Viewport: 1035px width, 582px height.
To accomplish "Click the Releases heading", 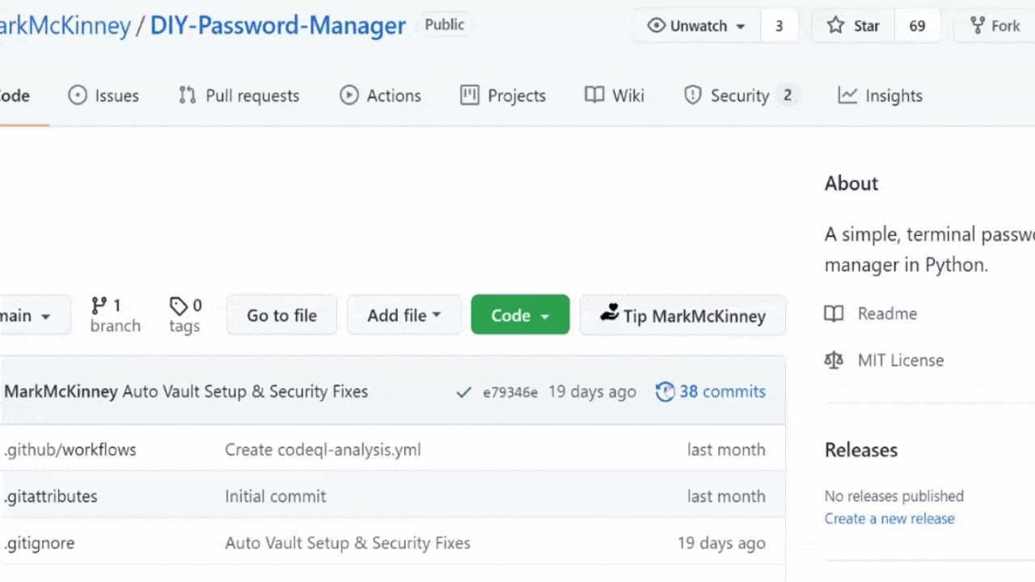I will [x=861, y=450].
